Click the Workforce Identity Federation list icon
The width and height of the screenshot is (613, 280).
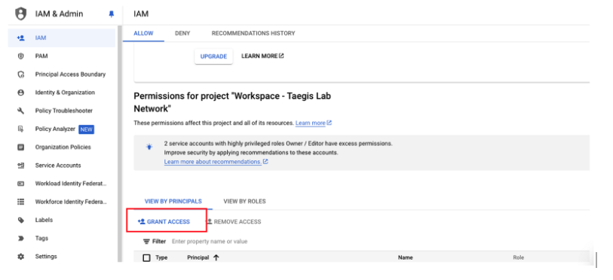(x=20, y=202)
